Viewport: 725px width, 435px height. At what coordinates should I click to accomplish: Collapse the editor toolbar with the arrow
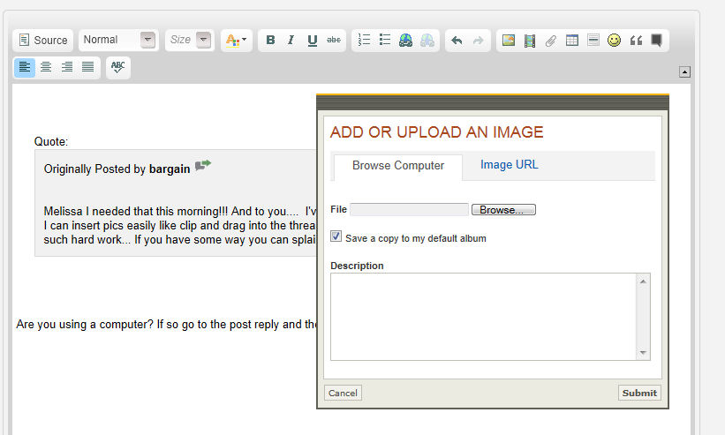[684, 71]
